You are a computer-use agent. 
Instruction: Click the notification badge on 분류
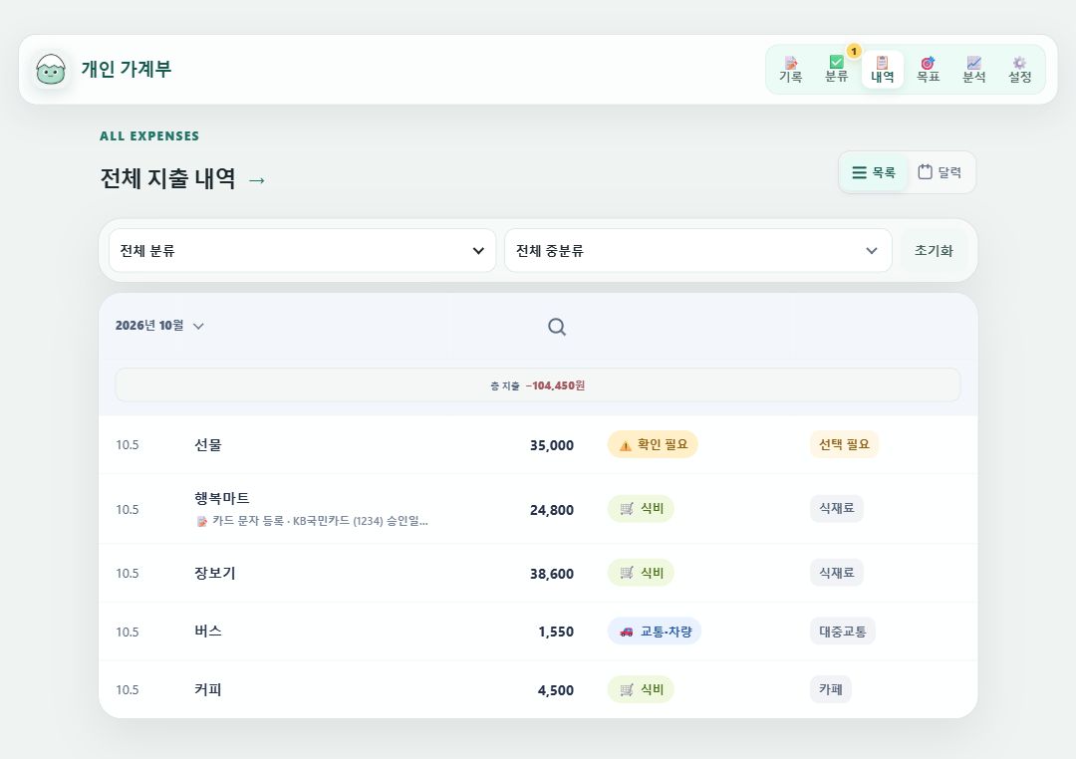(x=854, y=52)
